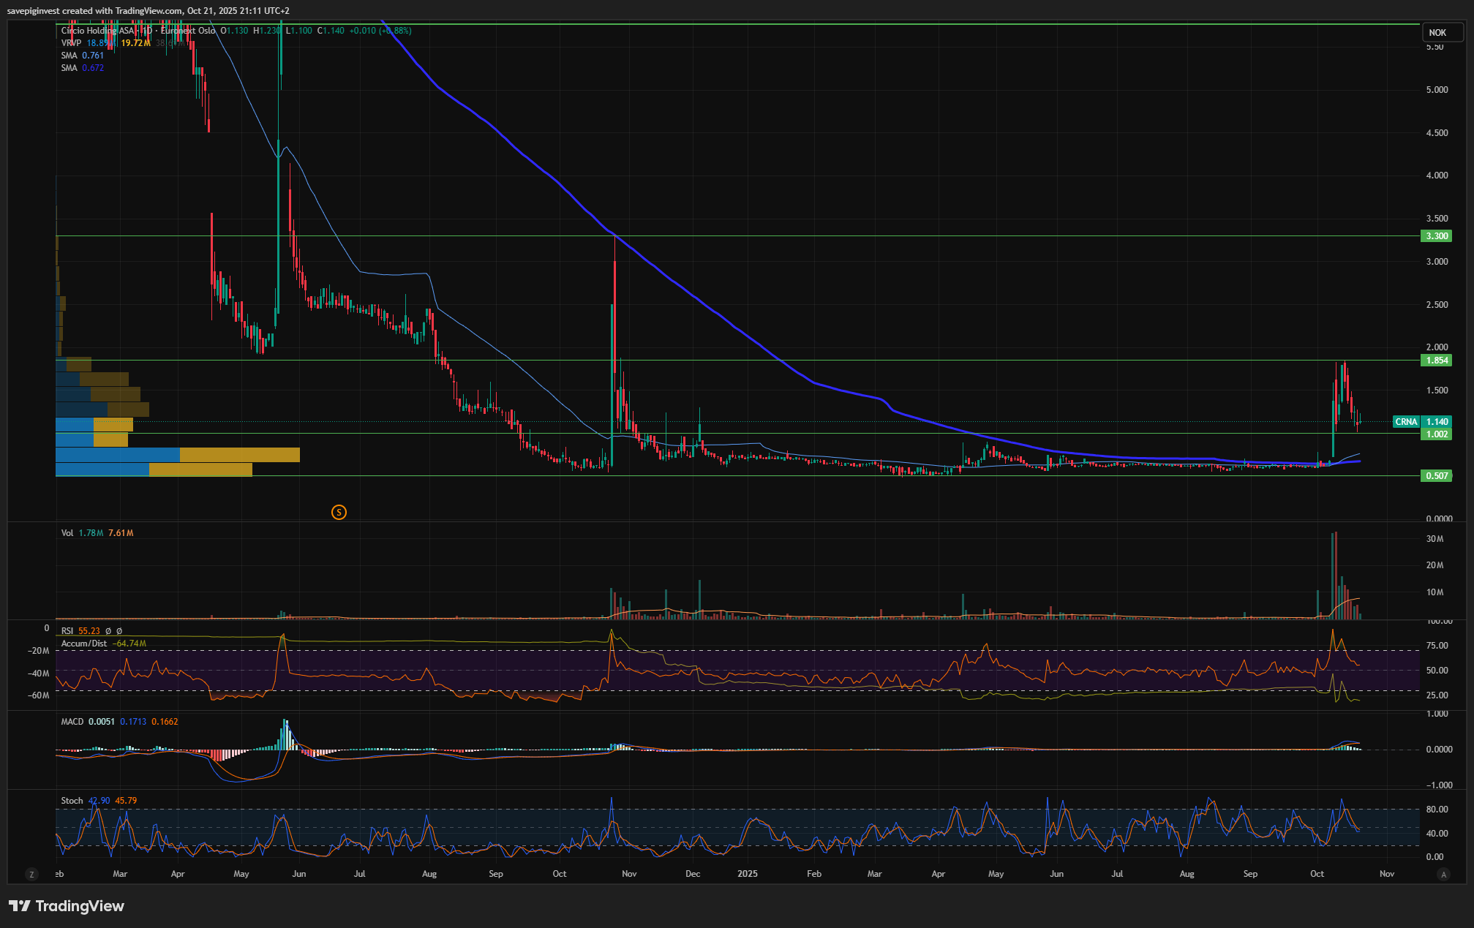Click the 1.002 horizontal line price tag
The image size is (1474, 928).
(x=1436, y=434)
